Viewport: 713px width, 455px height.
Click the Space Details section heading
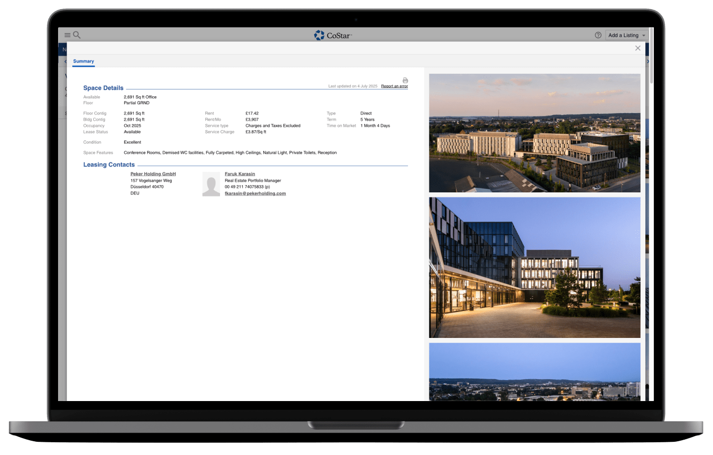pyautogui.click(x=103, y=88)
